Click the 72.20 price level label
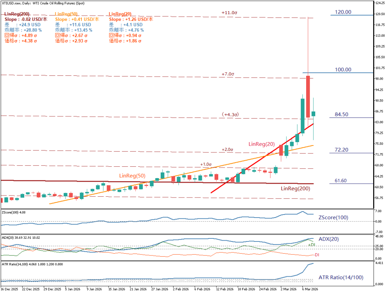 [x=341, y=150]
